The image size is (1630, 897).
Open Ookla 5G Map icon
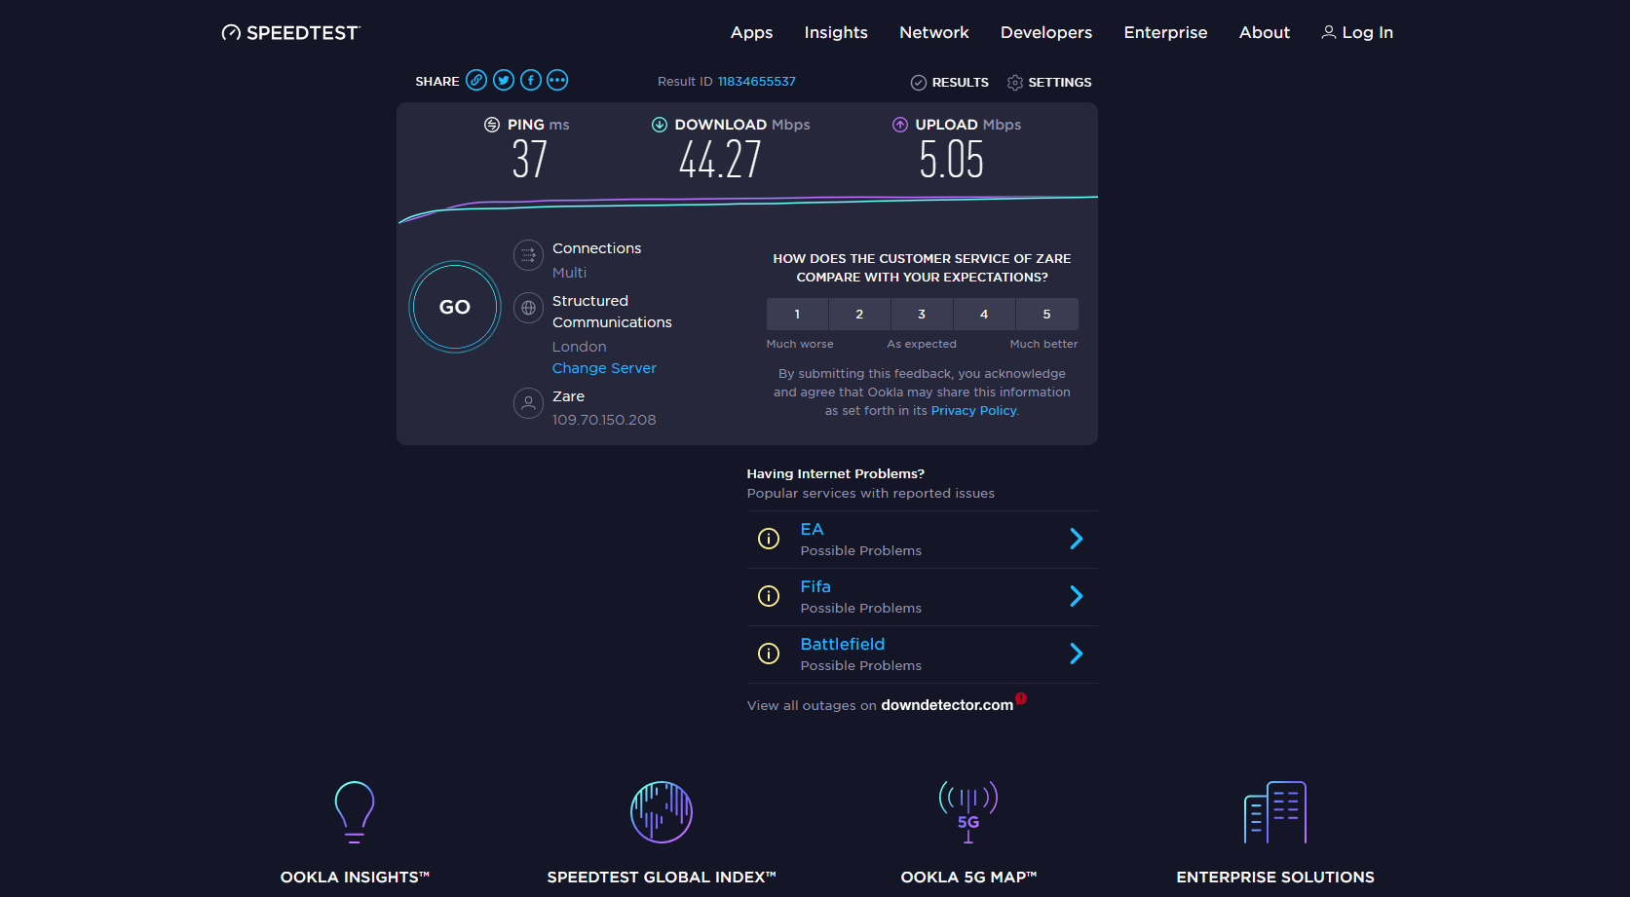point(968,812)
